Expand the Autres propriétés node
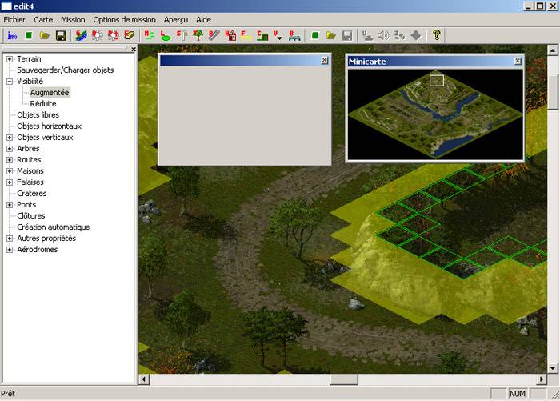Image resolution: width=560 pixels, height=401 pixels. tap(10, 239)
